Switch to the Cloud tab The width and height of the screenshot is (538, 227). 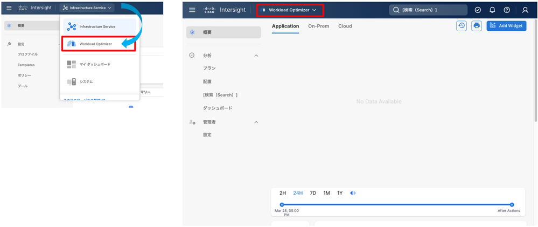click(345, 26)
